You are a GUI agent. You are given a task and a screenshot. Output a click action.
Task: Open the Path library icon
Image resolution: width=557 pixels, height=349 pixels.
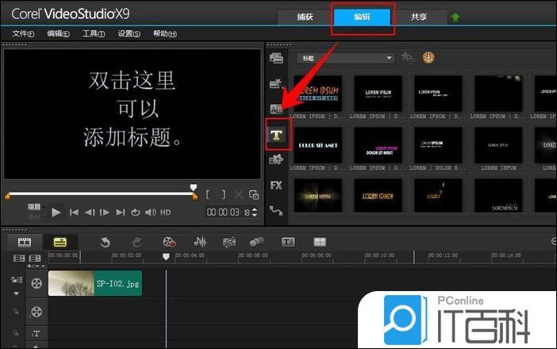(276, 210)
